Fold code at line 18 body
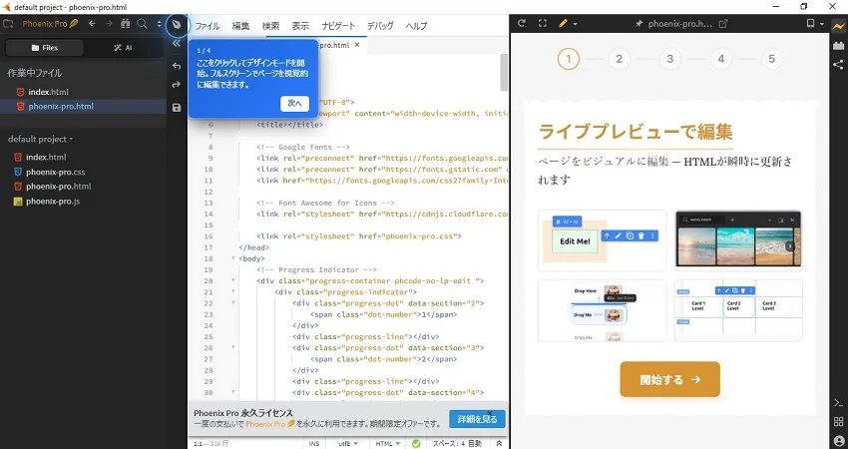848x449 pixels. [x=233, y=258]
